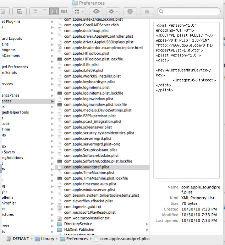Screen dimensions: 225x245
Task: Click DEFIANT drive in path bar
Action: [18, 239]
